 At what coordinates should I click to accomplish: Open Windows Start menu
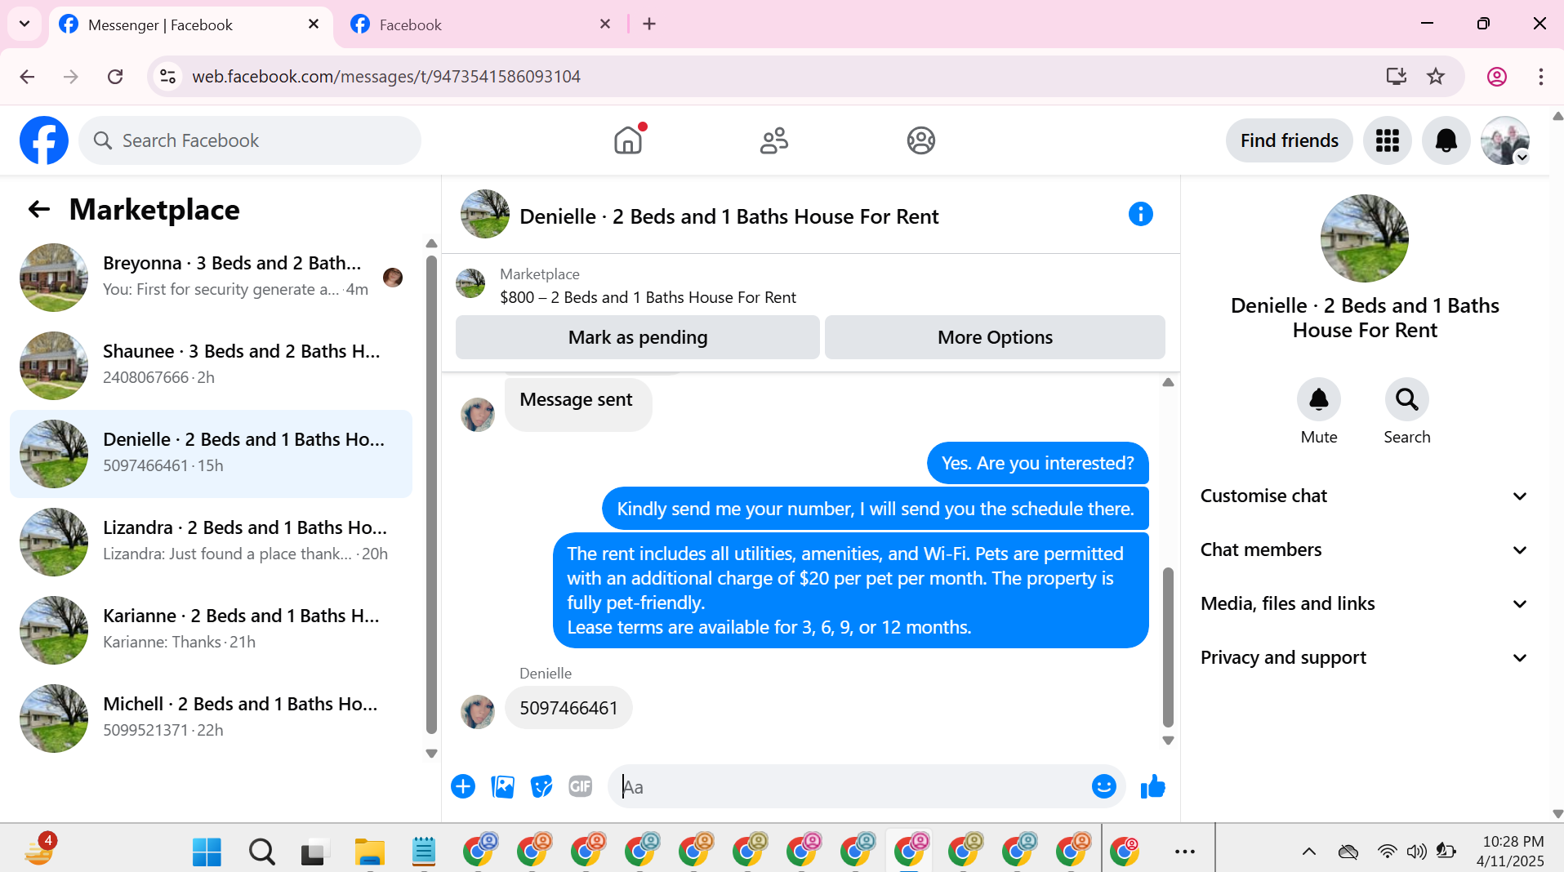pyautogui.click(x=207, y=852)
